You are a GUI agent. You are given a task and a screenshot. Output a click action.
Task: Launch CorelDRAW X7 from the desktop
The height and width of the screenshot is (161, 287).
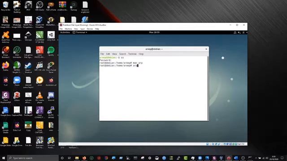tap(39, 37)
